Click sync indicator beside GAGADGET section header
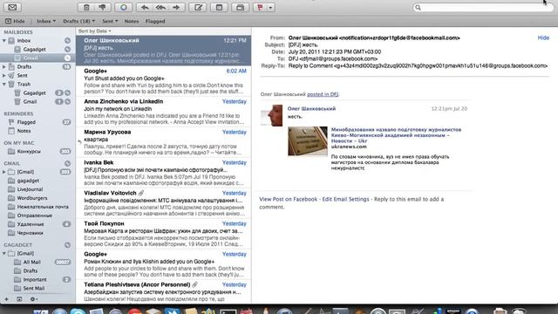558x314 pixels. click(x=67, y=245)
